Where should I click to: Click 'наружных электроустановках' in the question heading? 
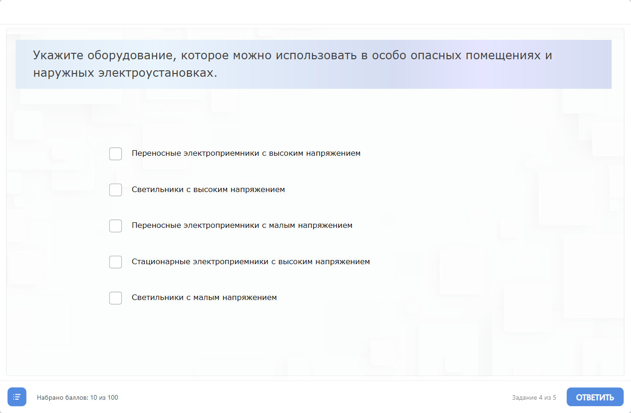tap(124, 73)
